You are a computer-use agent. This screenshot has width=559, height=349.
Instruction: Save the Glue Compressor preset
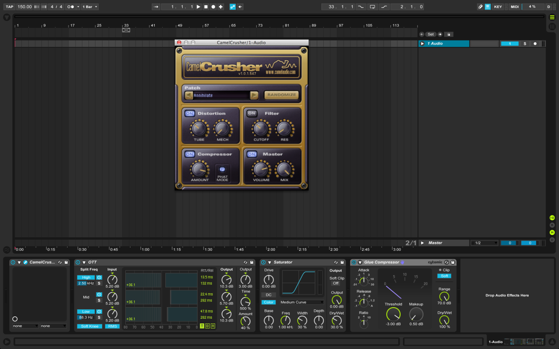pos(453,262)
